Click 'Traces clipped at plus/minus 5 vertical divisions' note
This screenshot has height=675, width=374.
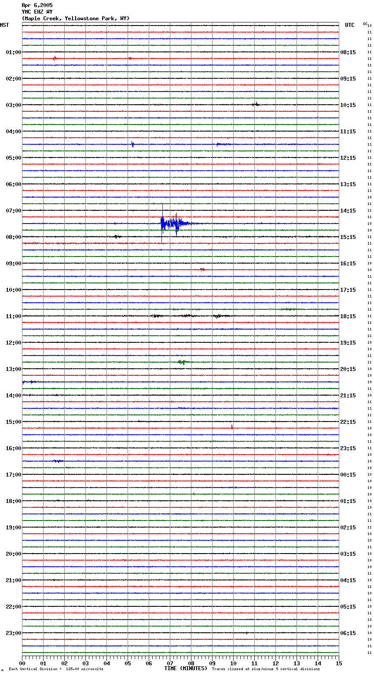click(x=266, y=669)
